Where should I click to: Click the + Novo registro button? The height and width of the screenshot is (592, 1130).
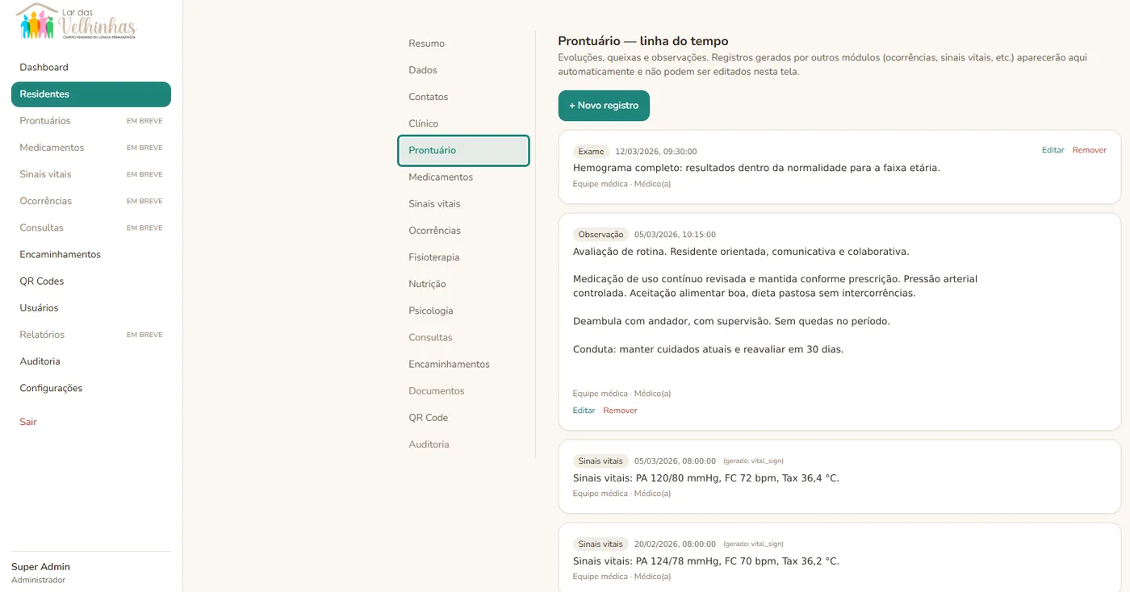[x=604, y=106]
